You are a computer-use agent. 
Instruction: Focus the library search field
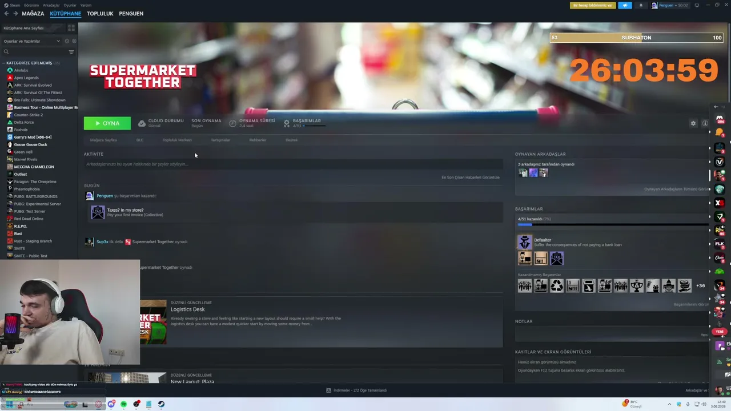(34, 52)
